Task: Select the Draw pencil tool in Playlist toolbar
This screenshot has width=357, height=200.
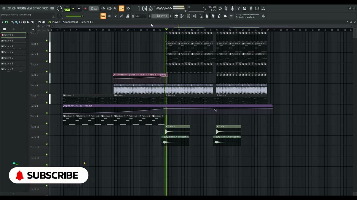Action: click(x=13, y=22)
